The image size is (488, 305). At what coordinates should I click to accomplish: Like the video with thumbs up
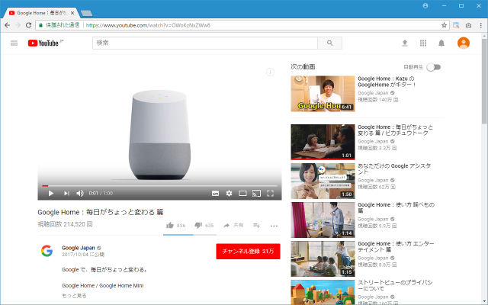pyautogui.click(x=170, y=226)
